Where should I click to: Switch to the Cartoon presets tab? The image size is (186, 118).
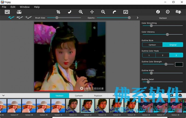coord(79,96)
